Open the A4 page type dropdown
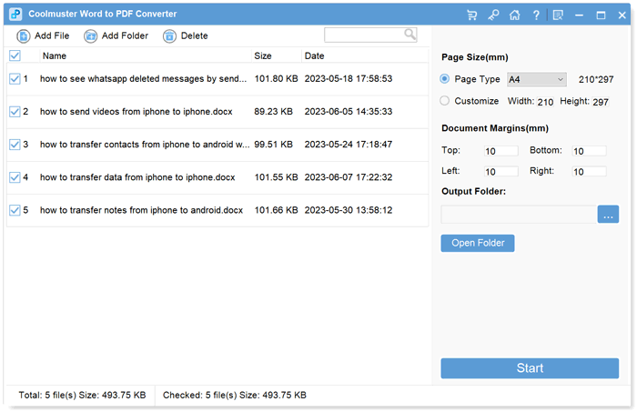The image size is (637, 412). tap(536, 79)
